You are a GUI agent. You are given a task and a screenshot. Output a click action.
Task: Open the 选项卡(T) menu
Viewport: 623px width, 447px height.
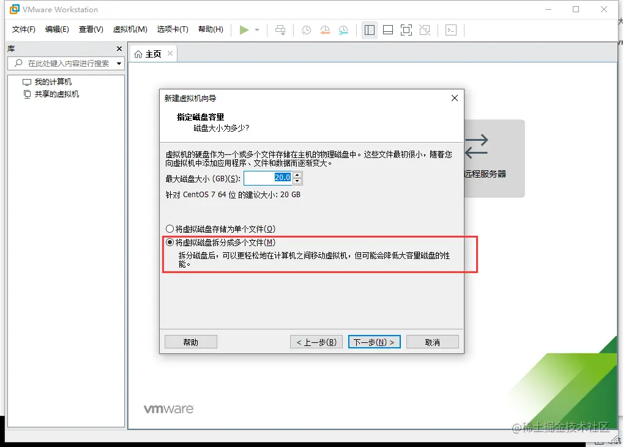(x=173, y=29)
